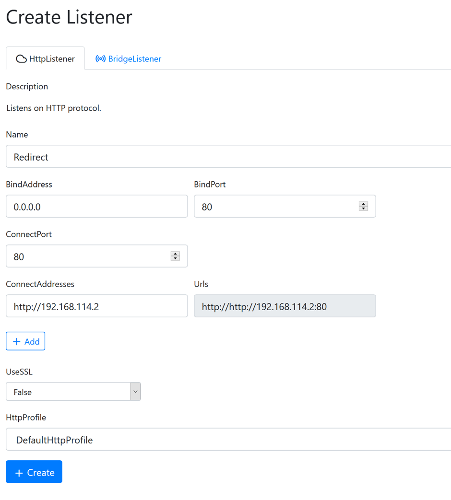
Task: Click the plus icon in Add button
Action: click(17, 342)
